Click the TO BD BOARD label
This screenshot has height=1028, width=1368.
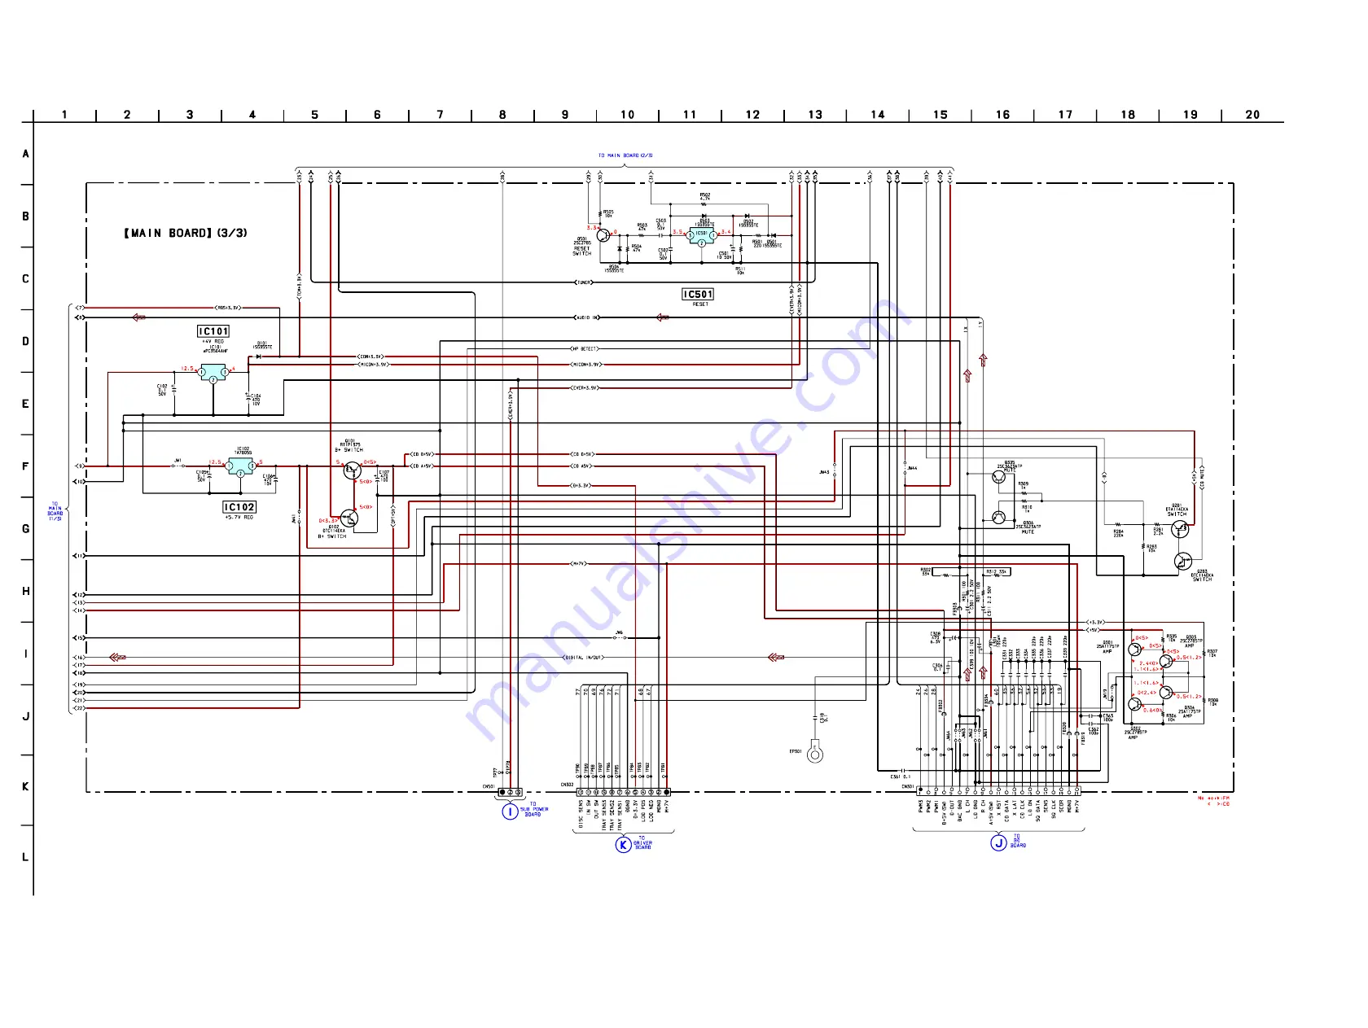pos(1018,841)
